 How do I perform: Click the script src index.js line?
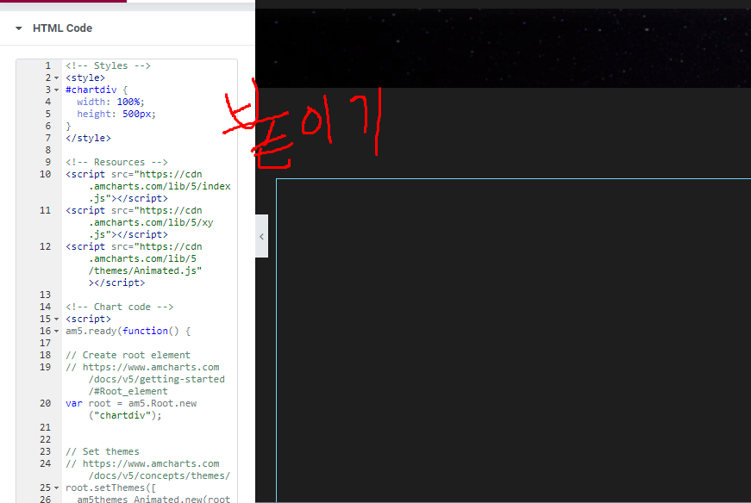(x=148, y=186)
